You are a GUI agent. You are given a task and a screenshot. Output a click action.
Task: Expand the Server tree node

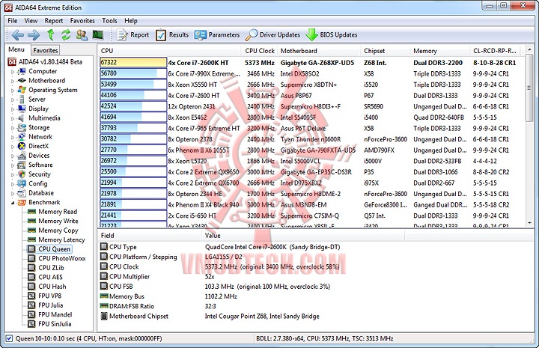13,100
